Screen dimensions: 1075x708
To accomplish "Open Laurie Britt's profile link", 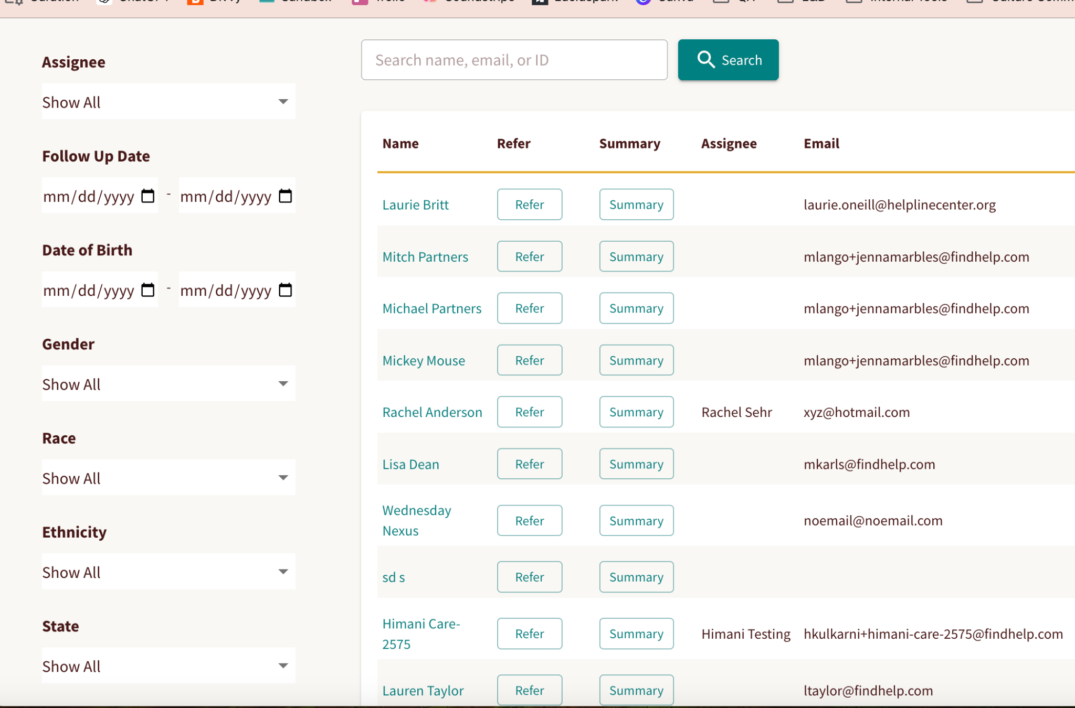I will (x=415, y=205).
